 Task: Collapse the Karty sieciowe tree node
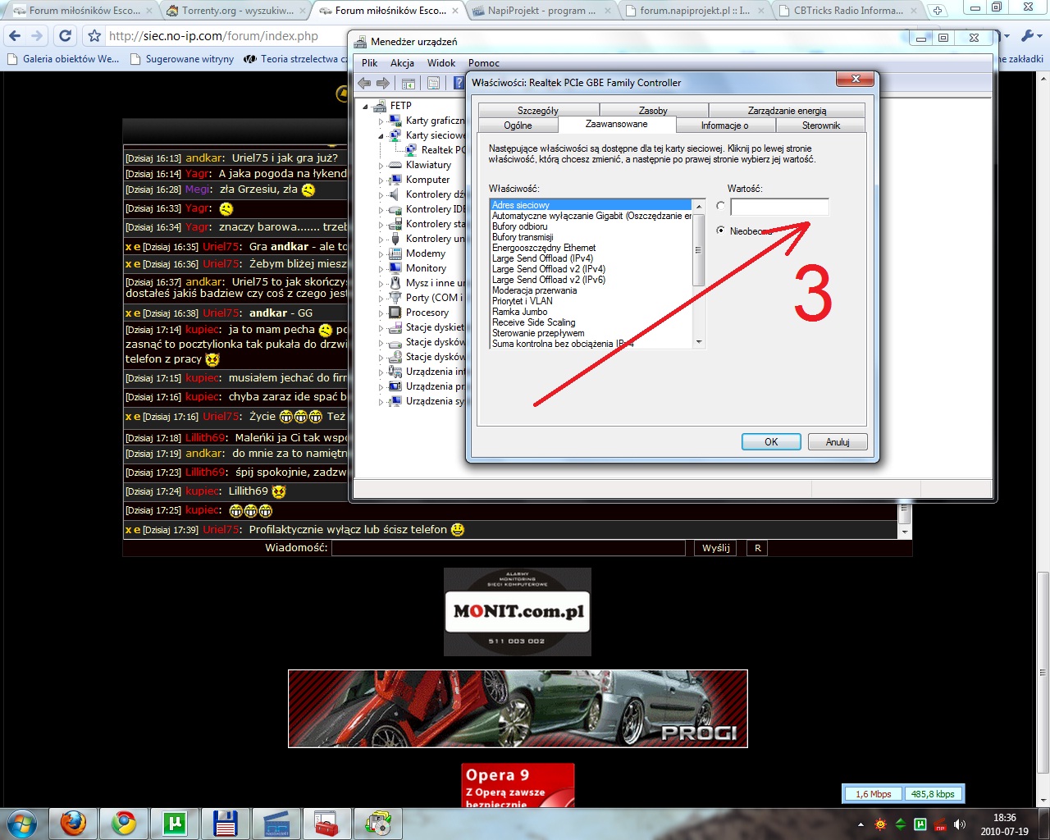coord(381,135)
